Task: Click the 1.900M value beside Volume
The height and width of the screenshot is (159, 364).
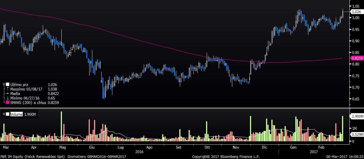Action: (30, 114)
